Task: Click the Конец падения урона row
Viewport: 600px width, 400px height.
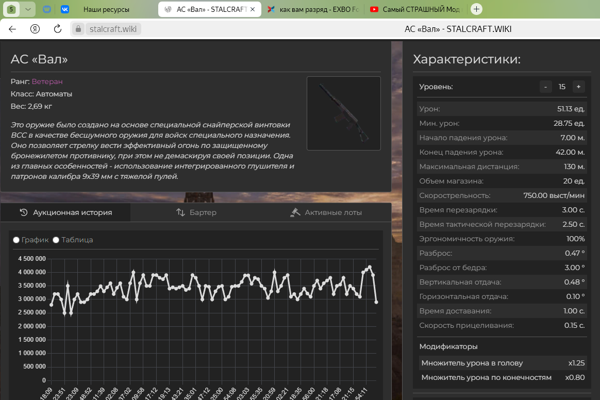Action: click(502, 153)
